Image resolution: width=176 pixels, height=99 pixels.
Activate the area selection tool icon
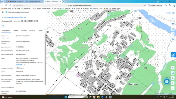pyautogui.click(x=173, y=29)
